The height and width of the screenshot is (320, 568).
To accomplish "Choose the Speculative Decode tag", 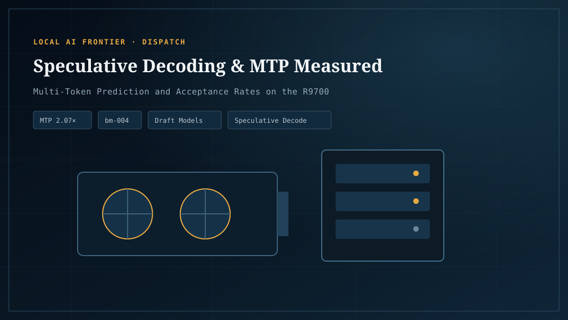I will coord(280,120).
